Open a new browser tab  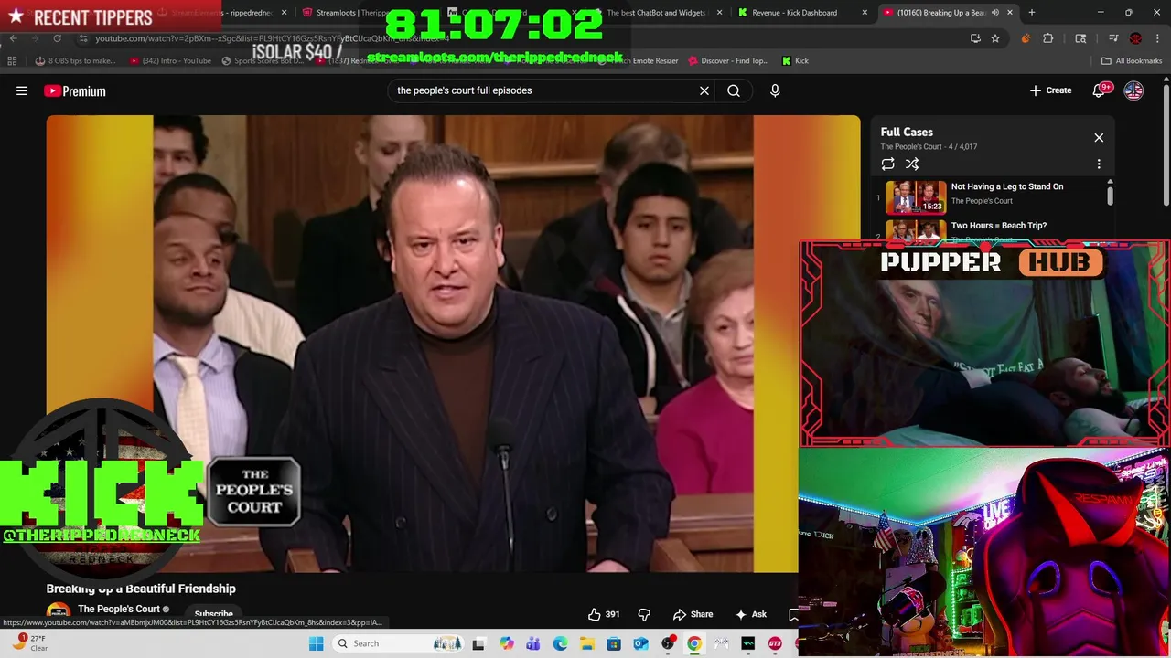tap(1032, 13)
